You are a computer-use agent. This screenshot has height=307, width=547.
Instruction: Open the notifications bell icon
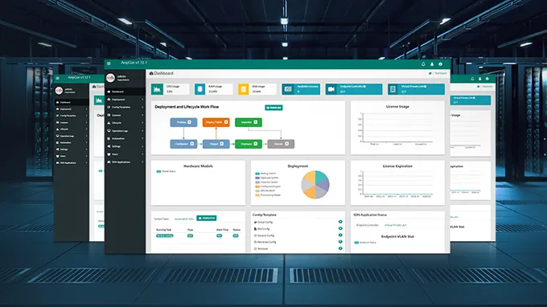[423, 64]
